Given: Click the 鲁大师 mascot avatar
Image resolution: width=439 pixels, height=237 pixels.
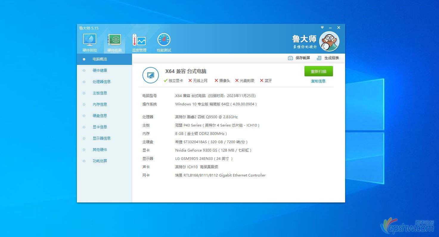Looking at the screenshot, I should tap(329, 41).
